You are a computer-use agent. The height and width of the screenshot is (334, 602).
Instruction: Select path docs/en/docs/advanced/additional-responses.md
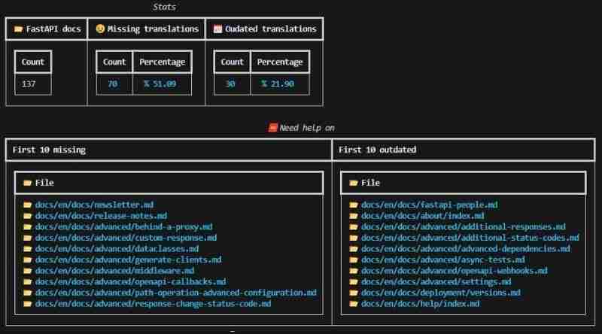(464, 227)
